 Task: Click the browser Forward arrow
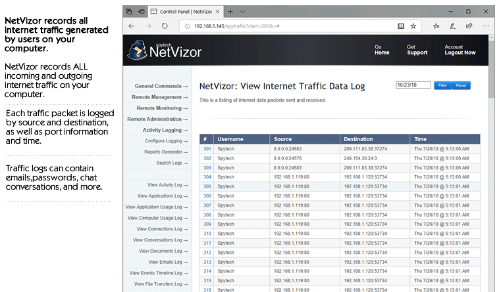[148, 26]
